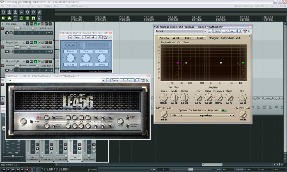
Task: Open the 2 in 2 out routing in GGate
Action: pyautogui.click(x=89, y=37)
